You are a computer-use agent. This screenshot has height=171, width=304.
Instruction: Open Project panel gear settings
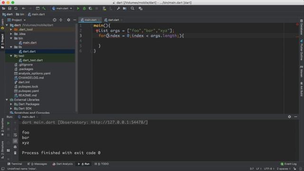click(68, 20)
